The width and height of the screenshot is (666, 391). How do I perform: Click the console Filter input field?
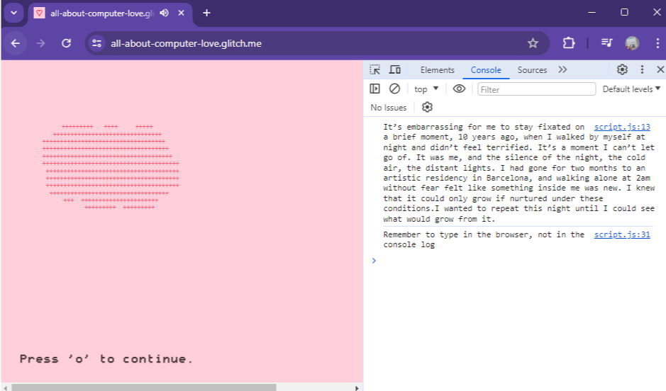(536, 89)
